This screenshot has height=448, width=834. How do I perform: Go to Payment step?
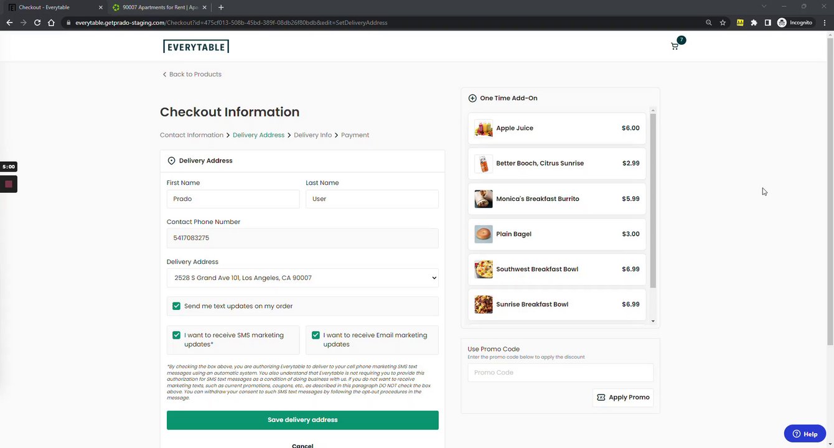click(355, 135)
